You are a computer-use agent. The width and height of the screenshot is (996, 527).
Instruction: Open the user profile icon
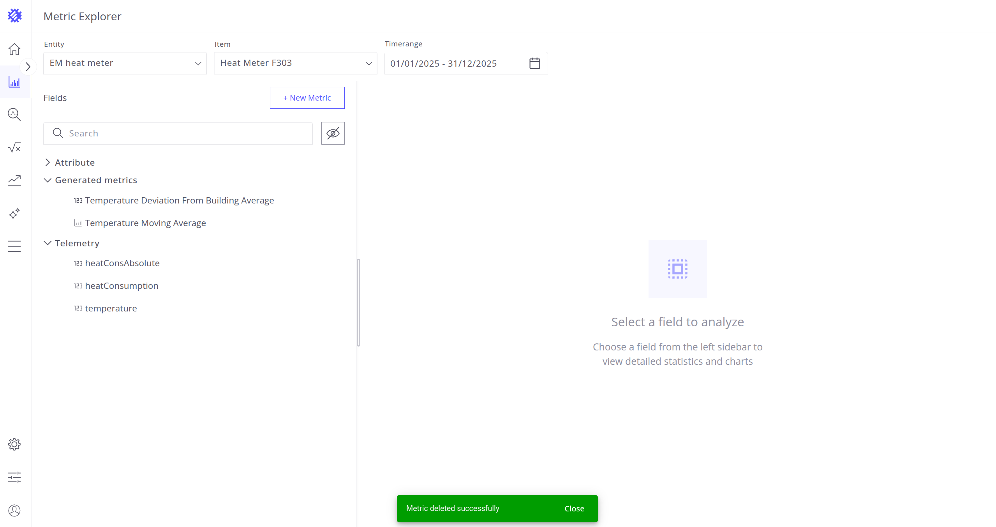[14, 510]
